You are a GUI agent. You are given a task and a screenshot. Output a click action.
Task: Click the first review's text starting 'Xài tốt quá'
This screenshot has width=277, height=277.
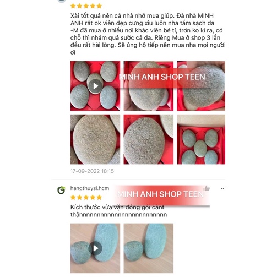(x=148, y=34)
